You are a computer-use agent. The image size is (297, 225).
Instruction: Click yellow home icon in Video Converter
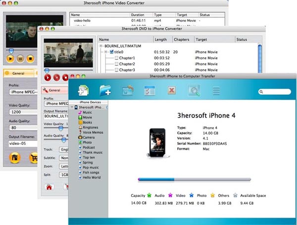[x=15, y=158]
